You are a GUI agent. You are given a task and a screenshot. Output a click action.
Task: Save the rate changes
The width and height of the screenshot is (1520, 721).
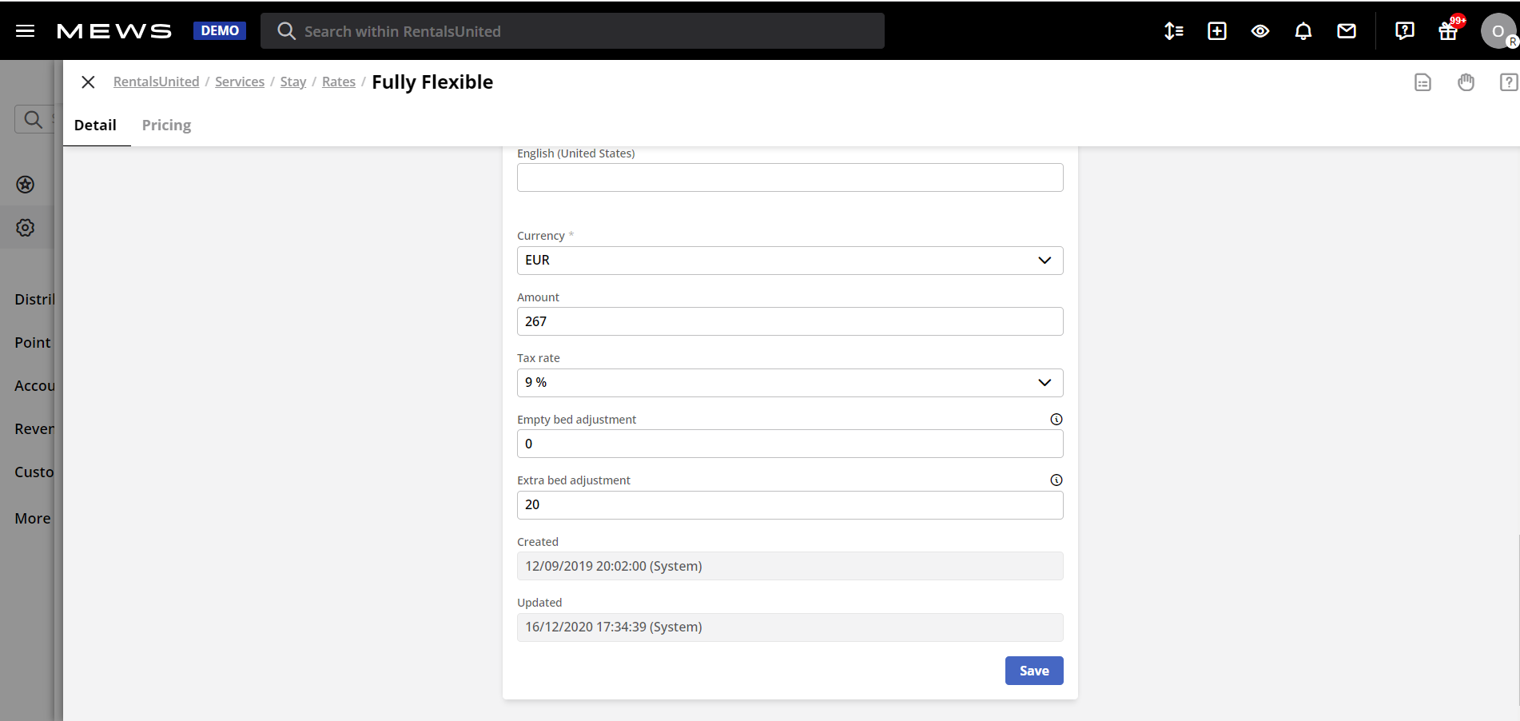click(x=1033, y=671)
